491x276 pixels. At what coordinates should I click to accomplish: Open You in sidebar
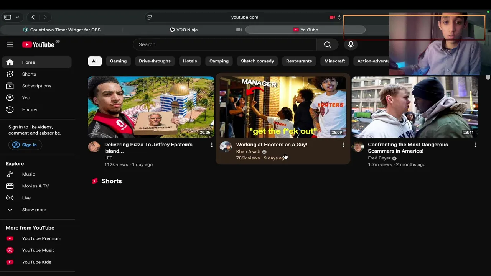pyautogui.click(x=37, y=98)
